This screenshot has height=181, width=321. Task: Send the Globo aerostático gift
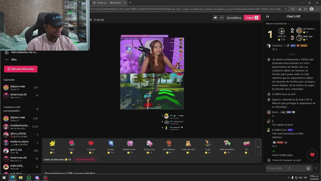point(227,147)
